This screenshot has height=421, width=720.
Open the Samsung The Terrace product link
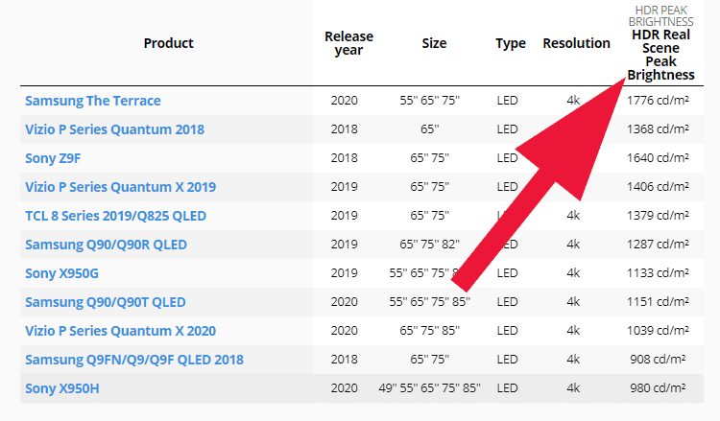93,101
